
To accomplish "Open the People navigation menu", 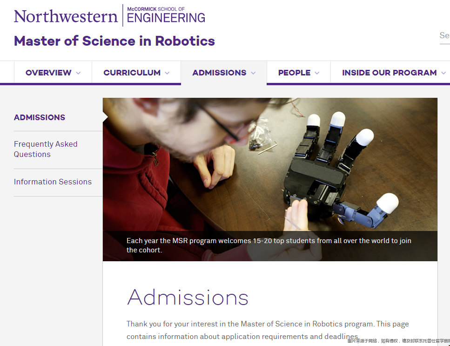I will point(299,73).
